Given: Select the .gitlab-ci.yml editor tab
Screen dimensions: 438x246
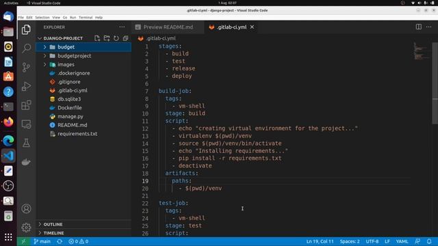Looking at the screenshot, I should (231, 27).
